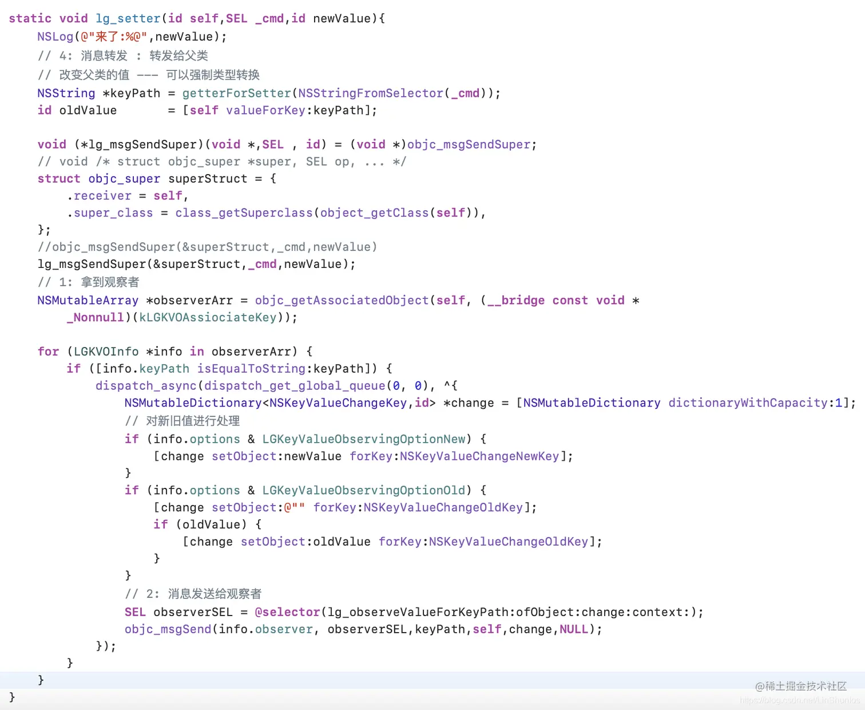Click LGKVOInfo type in the for loop
Image resolution: width=865 pixels, height=710 pixels.
point(106,352)
